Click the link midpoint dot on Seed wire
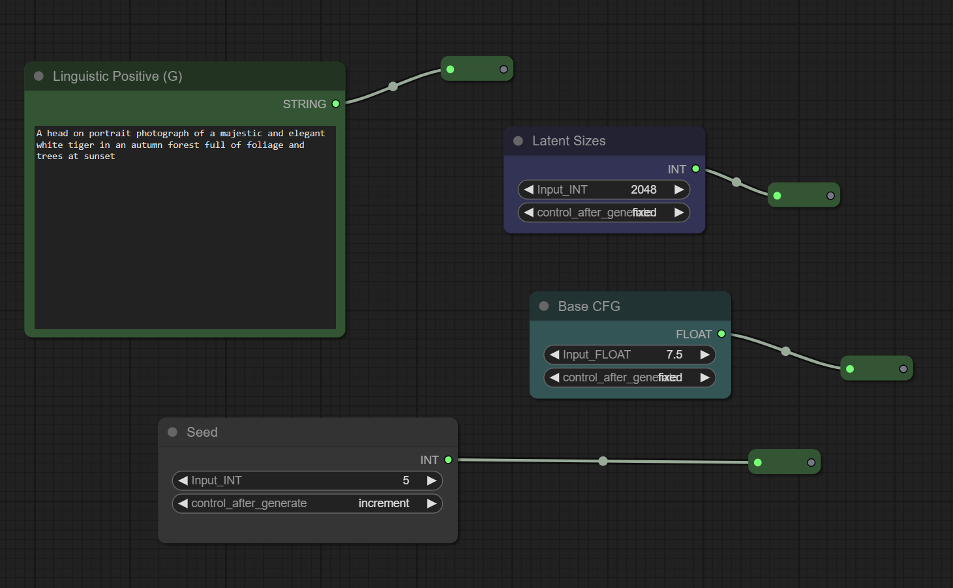The width and height of the screenshot is (953, 588). 603,461
